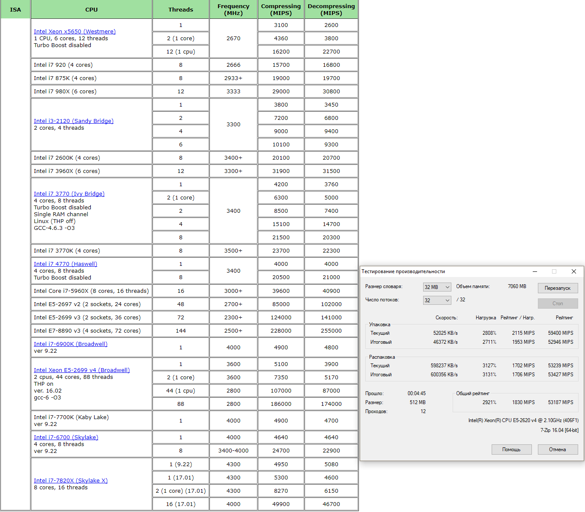
Task: Select the Intel E5-2697 v2 cell
Action: tap(91, 304)
